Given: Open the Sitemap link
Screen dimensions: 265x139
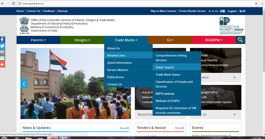Looking at the screenshot, I should (x=62, y=11).
